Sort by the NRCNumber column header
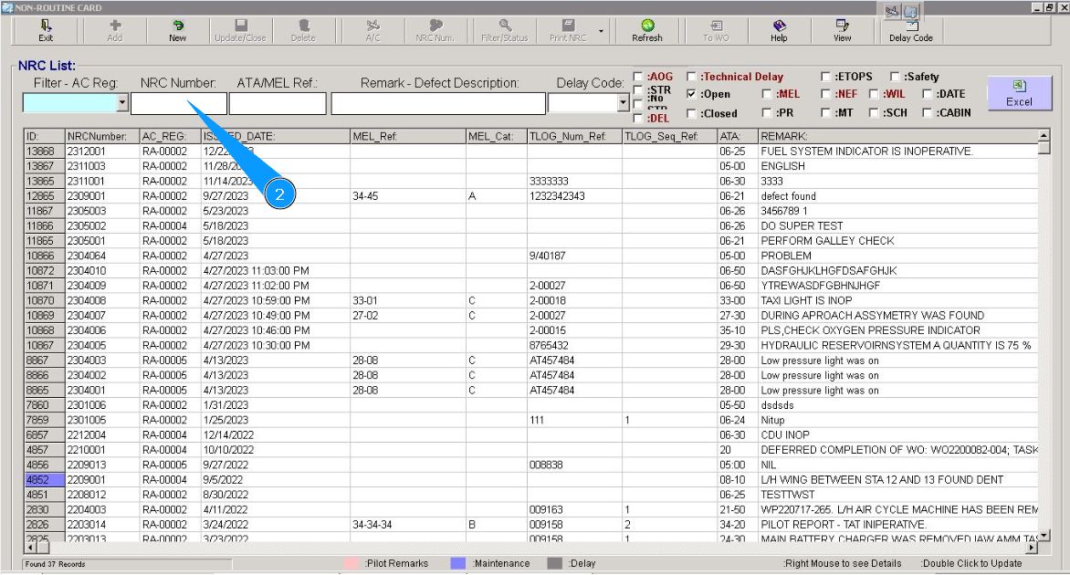 click(101, 136)
